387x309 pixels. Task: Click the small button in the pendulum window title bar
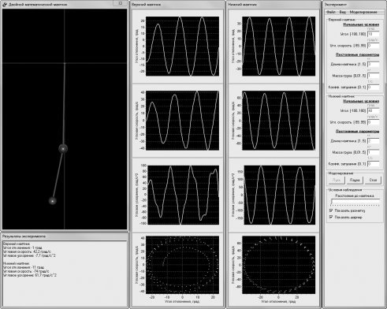point(120,3)
